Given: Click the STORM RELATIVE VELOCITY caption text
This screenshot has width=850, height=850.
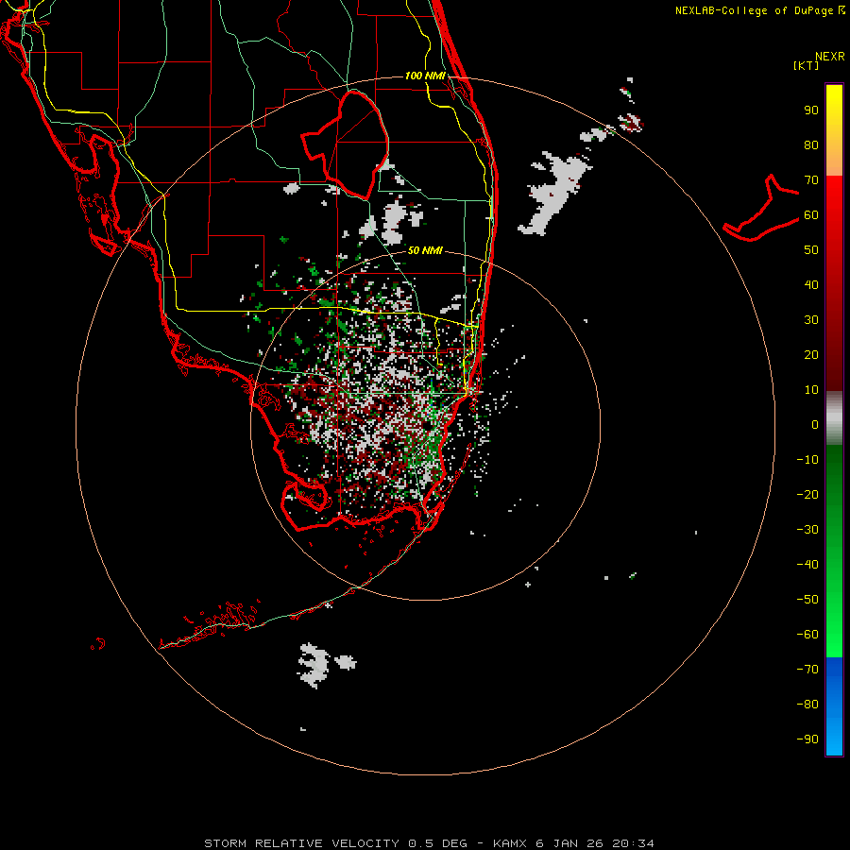Looking at the screenshot, I should (301, 843).
